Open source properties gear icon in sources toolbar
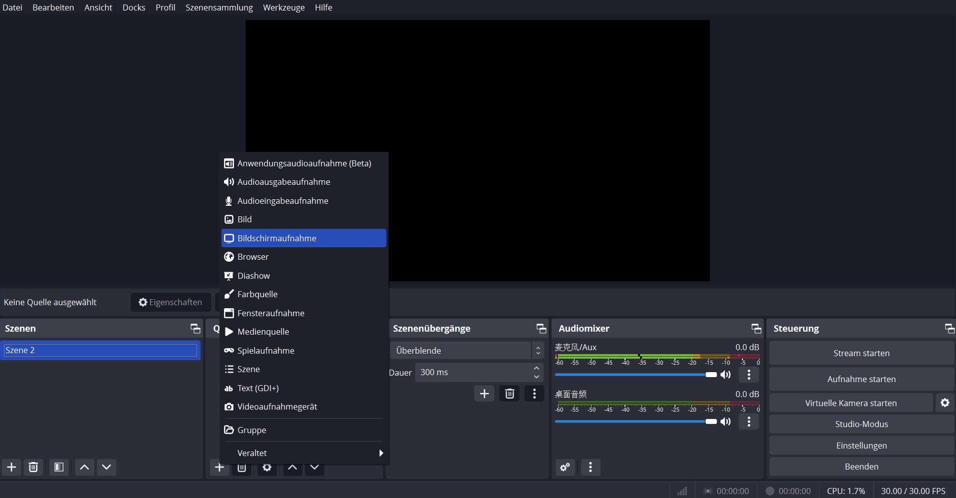 point(267,468)
